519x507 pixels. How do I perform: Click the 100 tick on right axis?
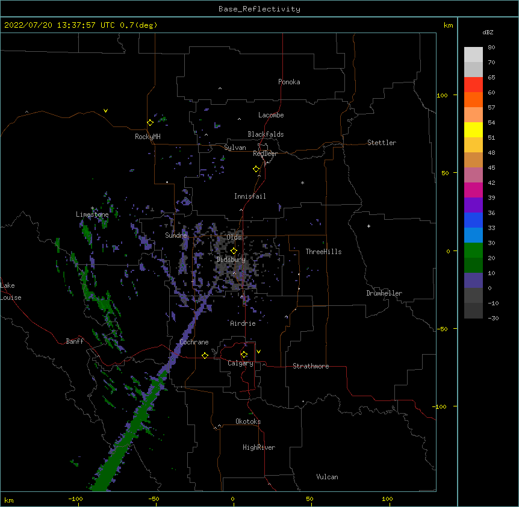point(442,95)
